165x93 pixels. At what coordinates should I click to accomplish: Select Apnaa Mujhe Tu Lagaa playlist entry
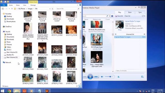[130, 37]
